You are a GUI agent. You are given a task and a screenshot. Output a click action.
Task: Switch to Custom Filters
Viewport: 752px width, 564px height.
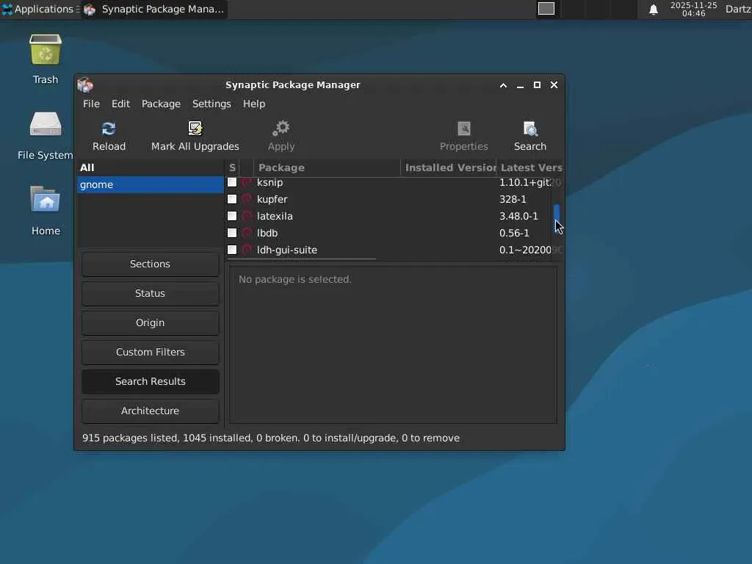click(x=150, y=352)
